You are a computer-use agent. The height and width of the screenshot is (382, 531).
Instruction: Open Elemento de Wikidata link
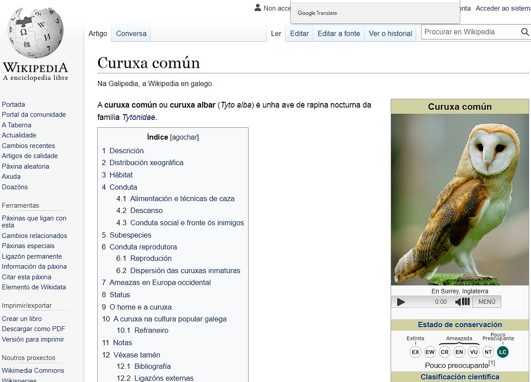click(x=34, y=287)
